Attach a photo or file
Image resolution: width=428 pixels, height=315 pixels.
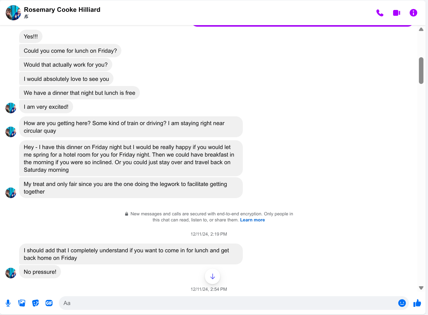pyautogui.click(x=22, y=303)
